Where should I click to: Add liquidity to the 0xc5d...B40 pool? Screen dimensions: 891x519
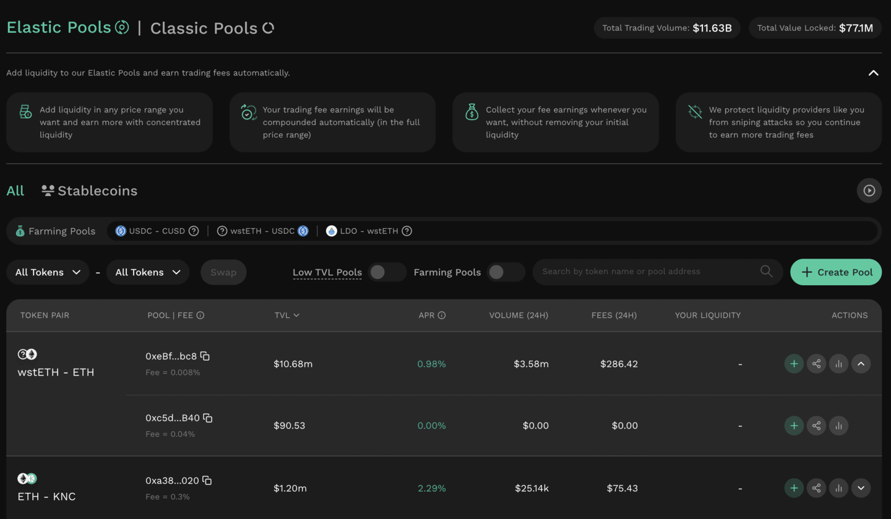tap(794, 426)
